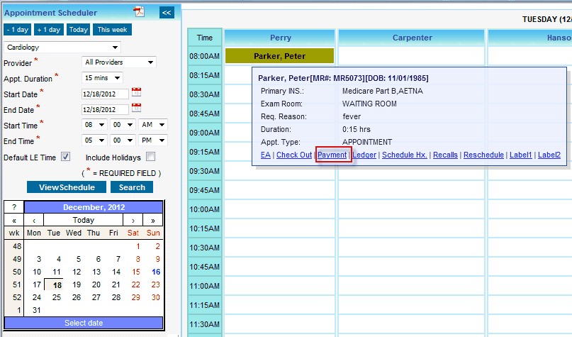Click the Check Out link
The height and width of the screenshot is (337, 572).
[x=293, y=155]
